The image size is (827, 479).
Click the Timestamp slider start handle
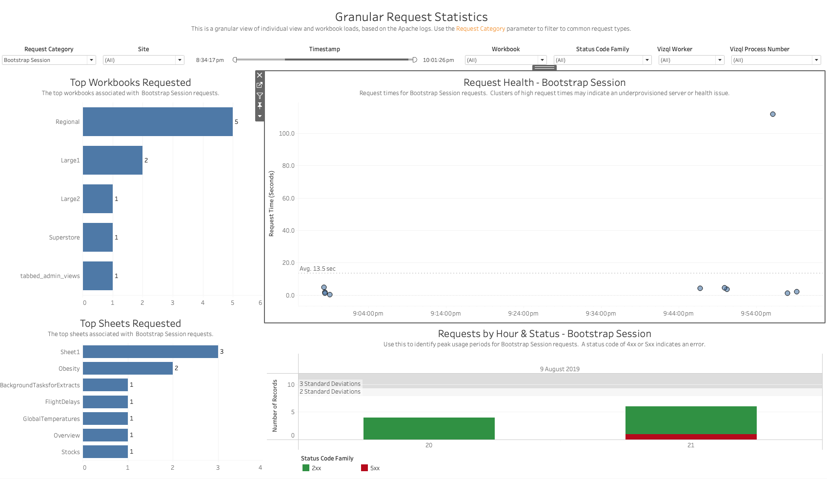point(235,60)
